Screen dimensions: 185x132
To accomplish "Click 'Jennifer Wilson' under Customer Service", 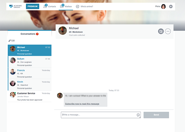I will 23,97.
